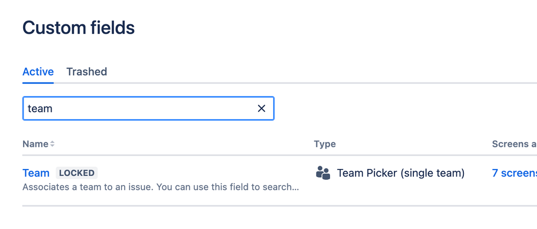This screenshot has width=537, height=229.
Task: Click the Custom fields page heading
Action: pos(78,28)
